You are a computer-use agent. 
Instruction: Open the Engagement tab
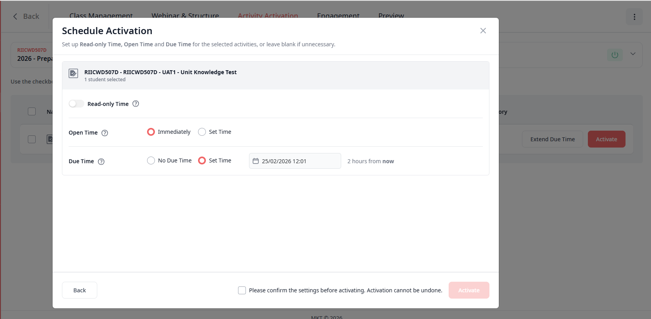tap(338, 16)
